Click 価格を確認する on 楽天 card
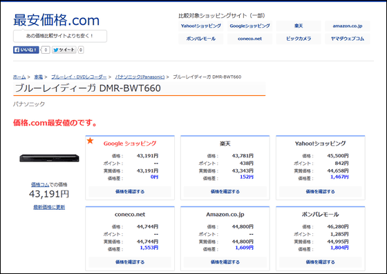Image resolution: width=387 pixels, height=274 pixels. [225, 191]
